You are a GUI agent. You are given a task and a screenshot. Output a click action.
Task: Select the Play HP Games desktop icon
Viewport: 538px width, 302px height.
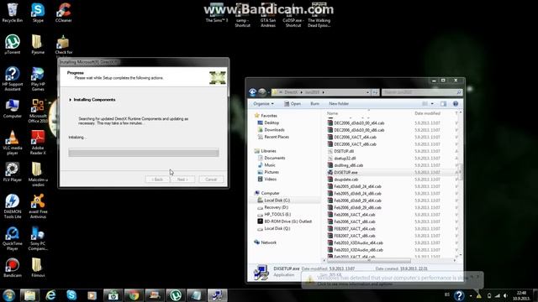pos(38,79)
